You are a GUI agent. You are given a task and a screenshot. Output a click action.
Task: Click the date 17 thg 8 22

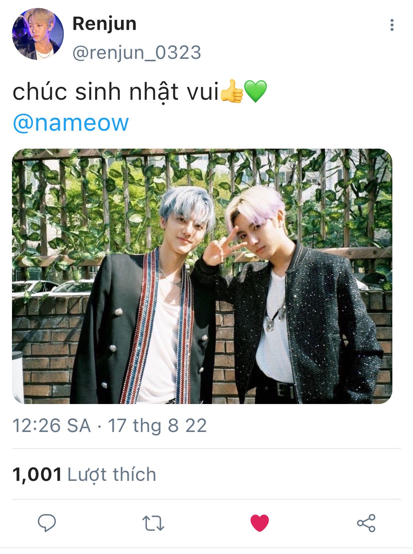[x=157, y=426]
